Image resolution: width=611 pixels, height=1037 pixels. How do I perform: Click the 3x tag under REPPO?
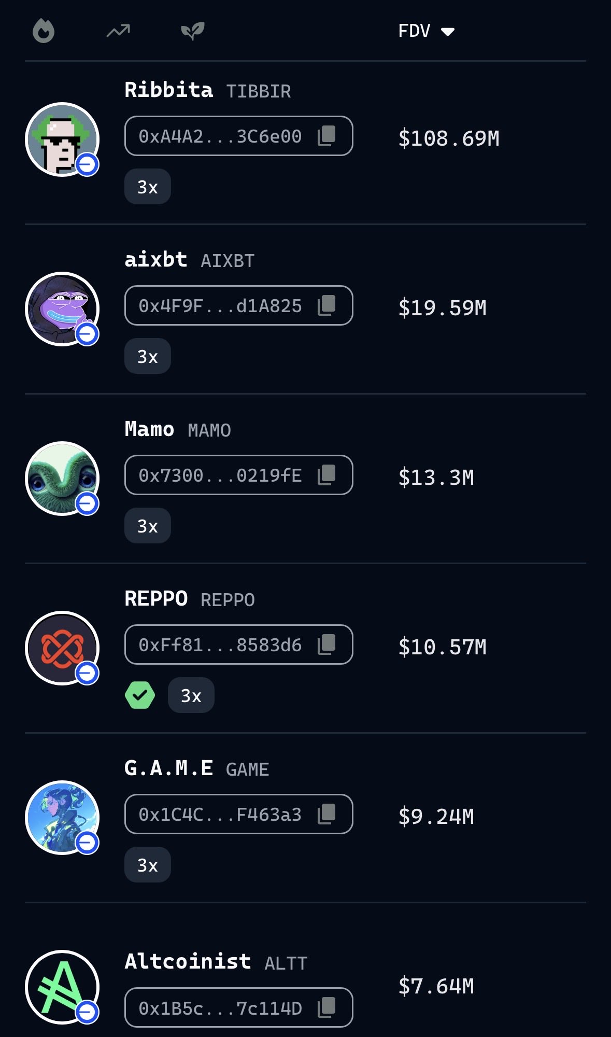coord(191,695)
